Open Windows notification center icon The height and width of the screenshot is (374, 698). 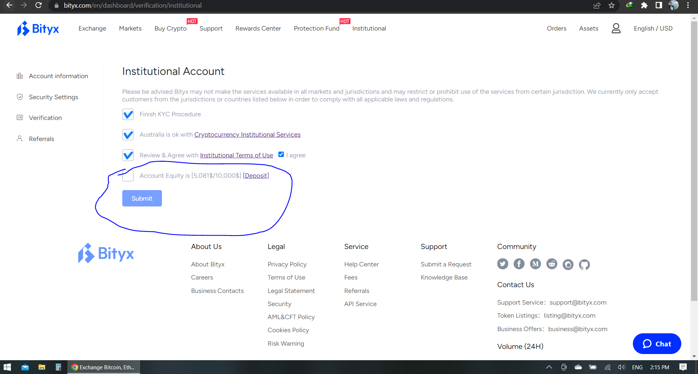(x=683, y=367)
